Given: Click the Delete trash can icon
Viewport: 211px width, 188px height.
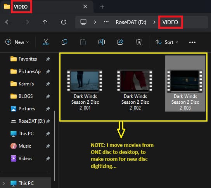Looking at the screenshot, I should [x=139, y=42].
